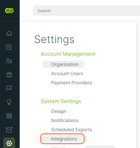The width and height of the screenshot is (140, 148).
Task: Open the form edit icon in sidebar
Action: click(x=9, y=47)
